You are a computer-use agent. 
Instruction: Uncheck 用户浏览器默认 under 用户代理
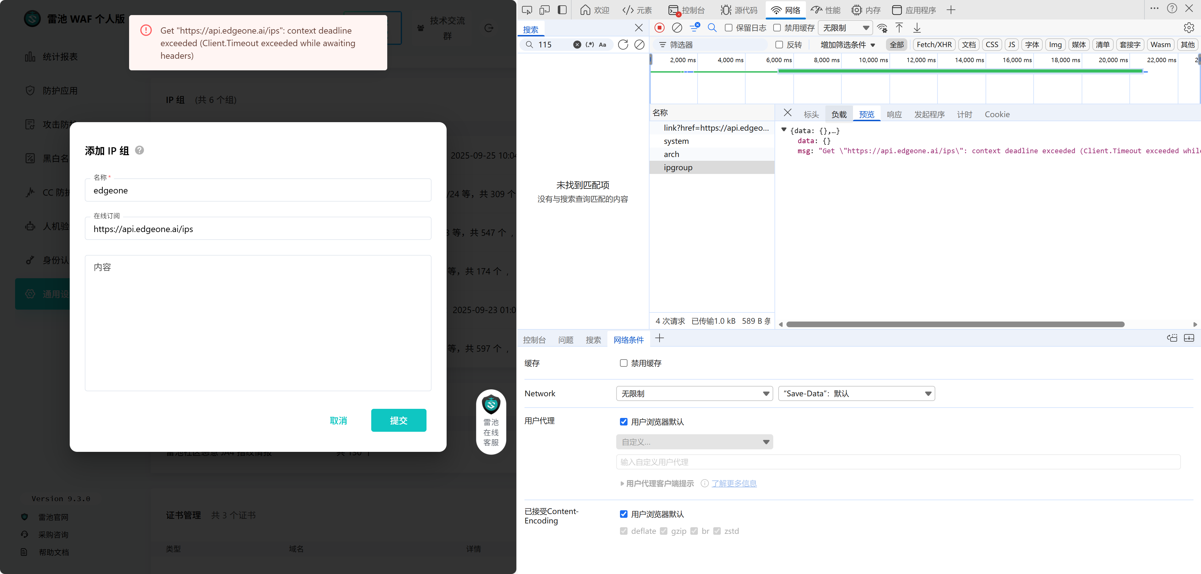[623, 421]
